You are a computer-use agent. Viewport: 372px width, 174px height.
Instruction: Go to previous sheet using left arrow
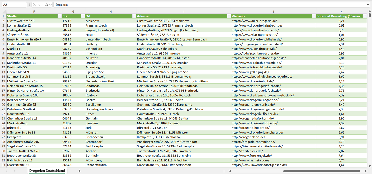point(7,171)
